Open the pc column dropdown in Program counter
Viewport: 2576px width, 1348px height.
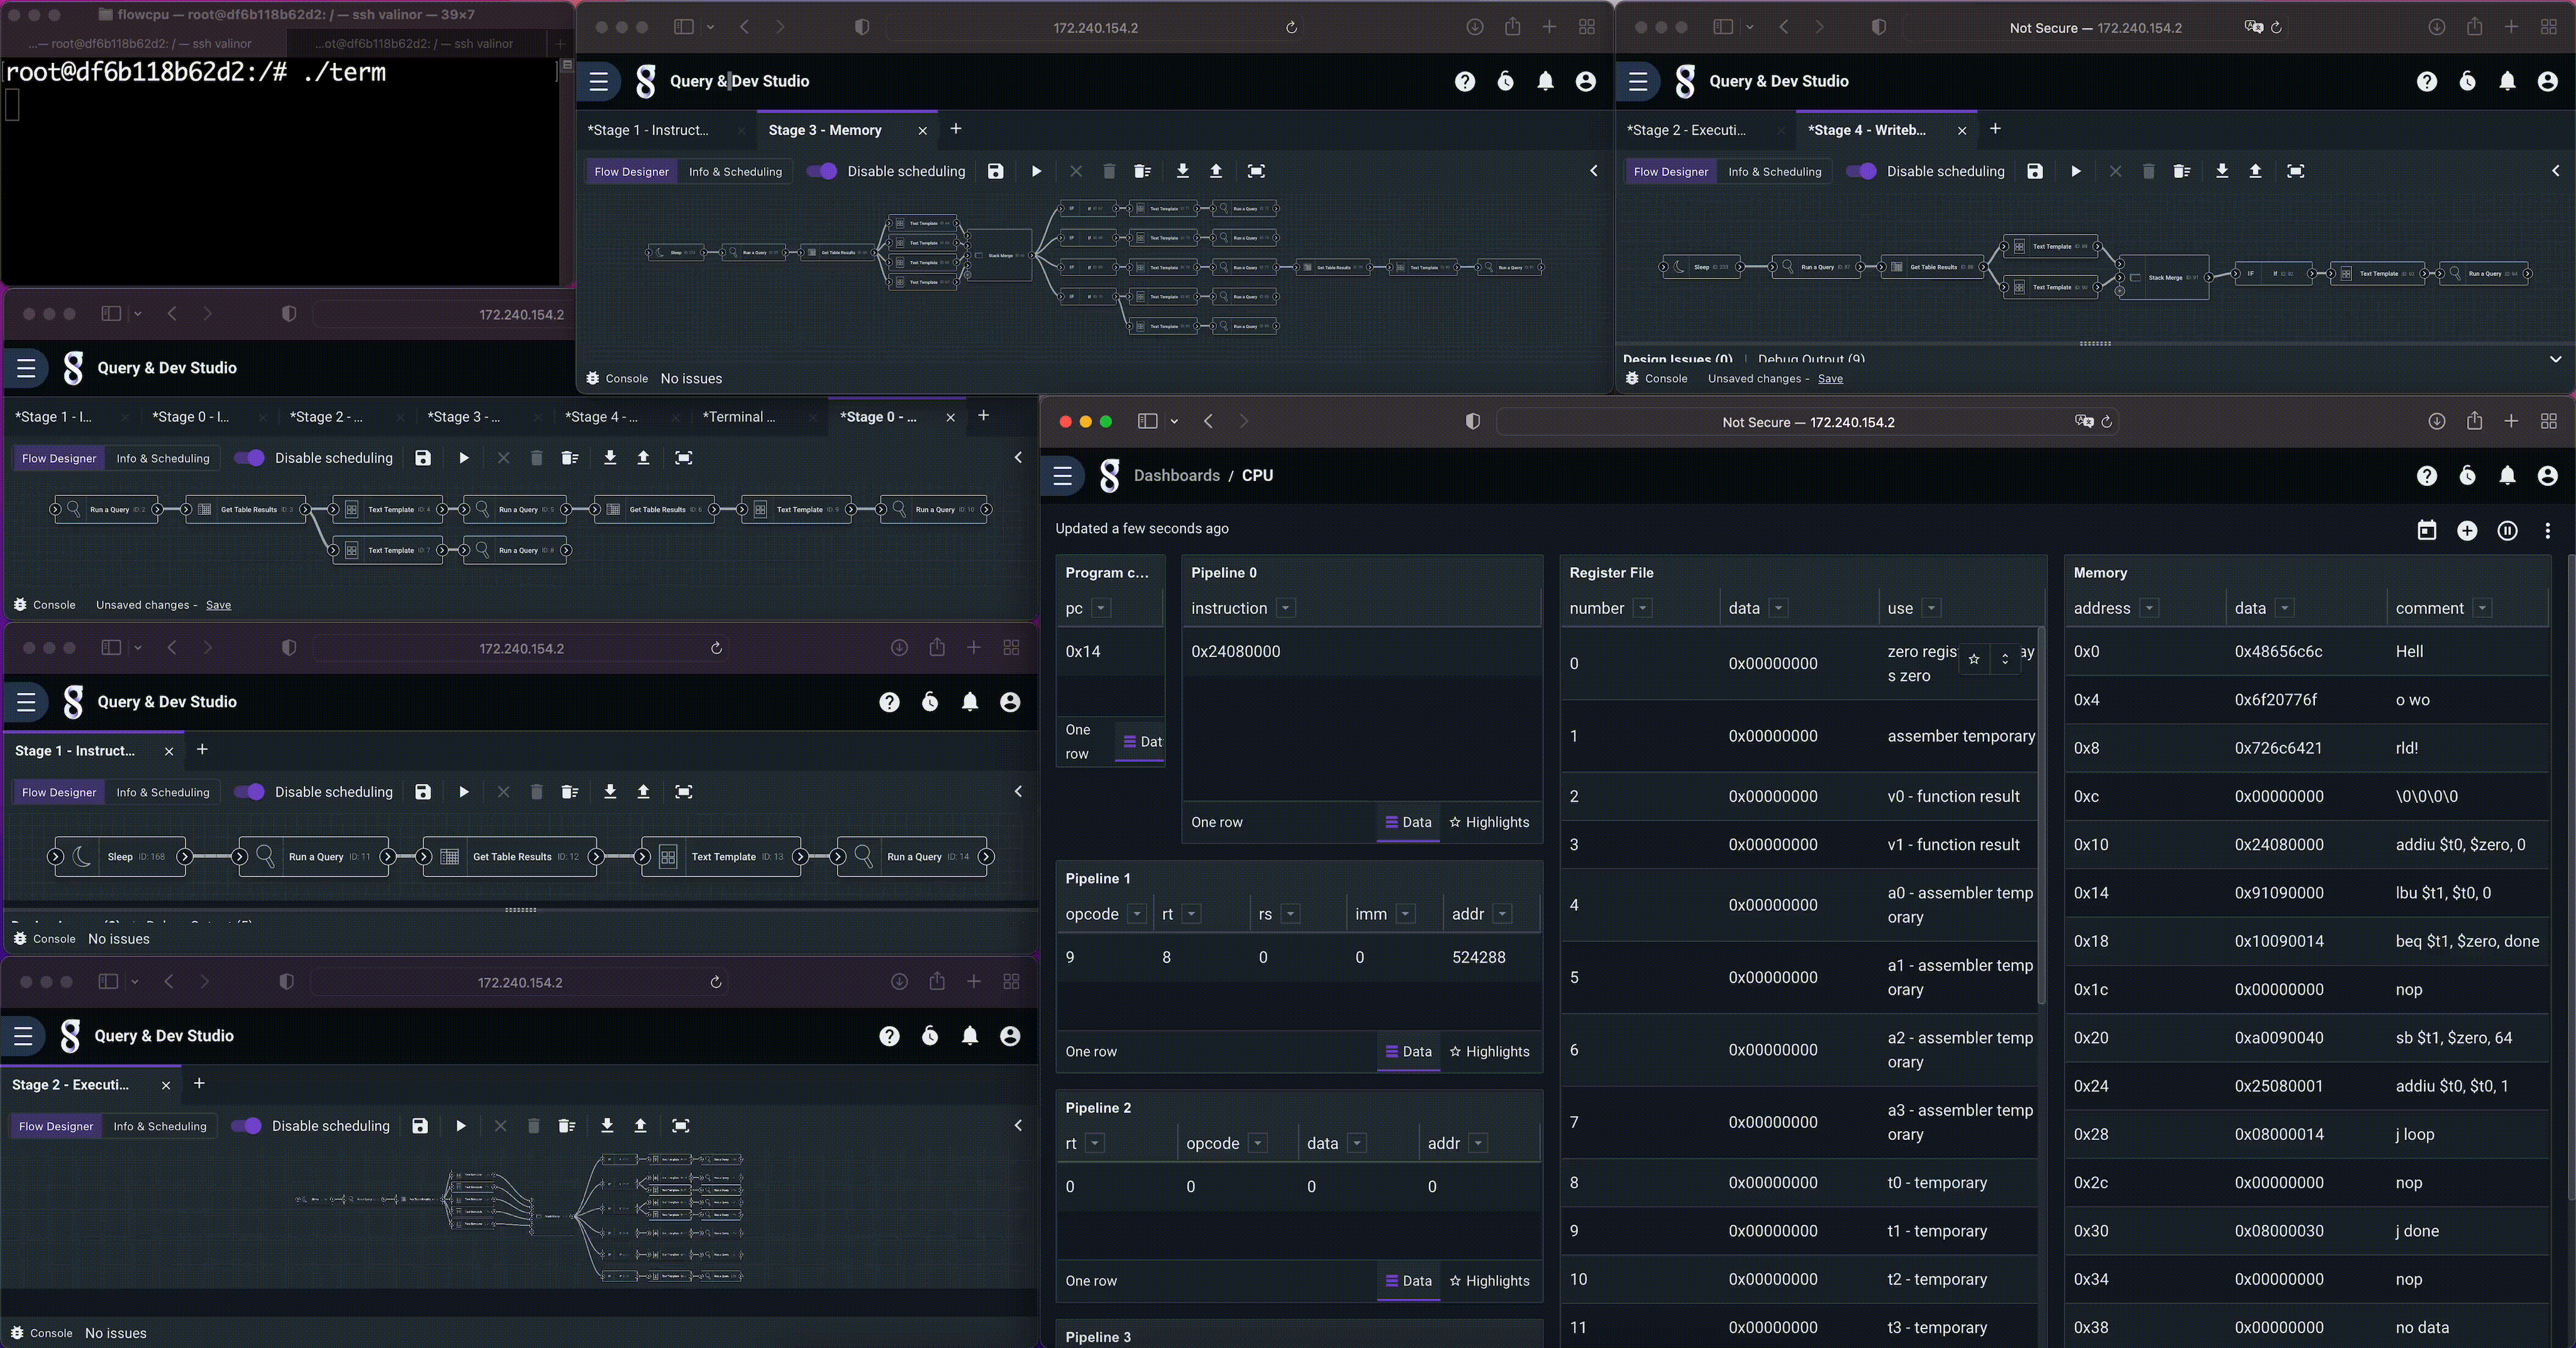[1101, 608]
